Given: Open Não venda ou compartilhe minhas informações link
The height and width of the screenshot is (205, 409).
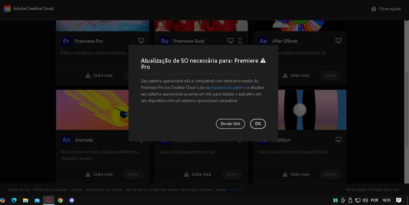Looking at the screenshot, I should pyautogui.click(x=169, y=190).
